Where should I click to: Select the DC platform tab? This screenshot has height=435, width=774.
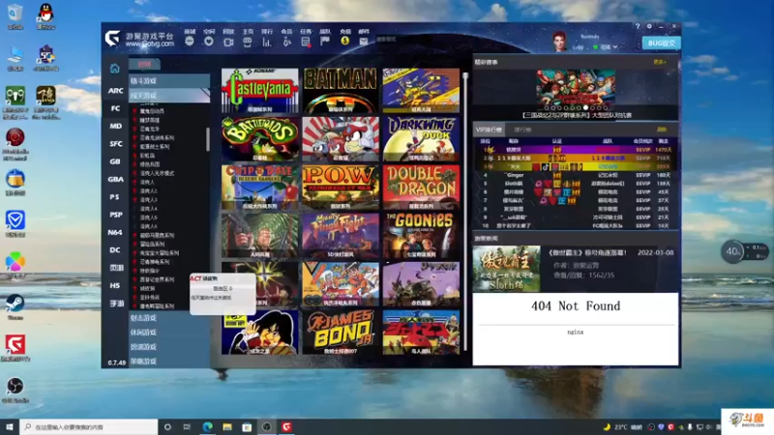point(115,250)
